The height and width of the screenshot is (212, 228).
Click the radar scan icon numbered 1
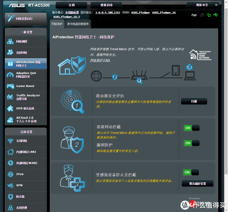[x=72, y=101]
